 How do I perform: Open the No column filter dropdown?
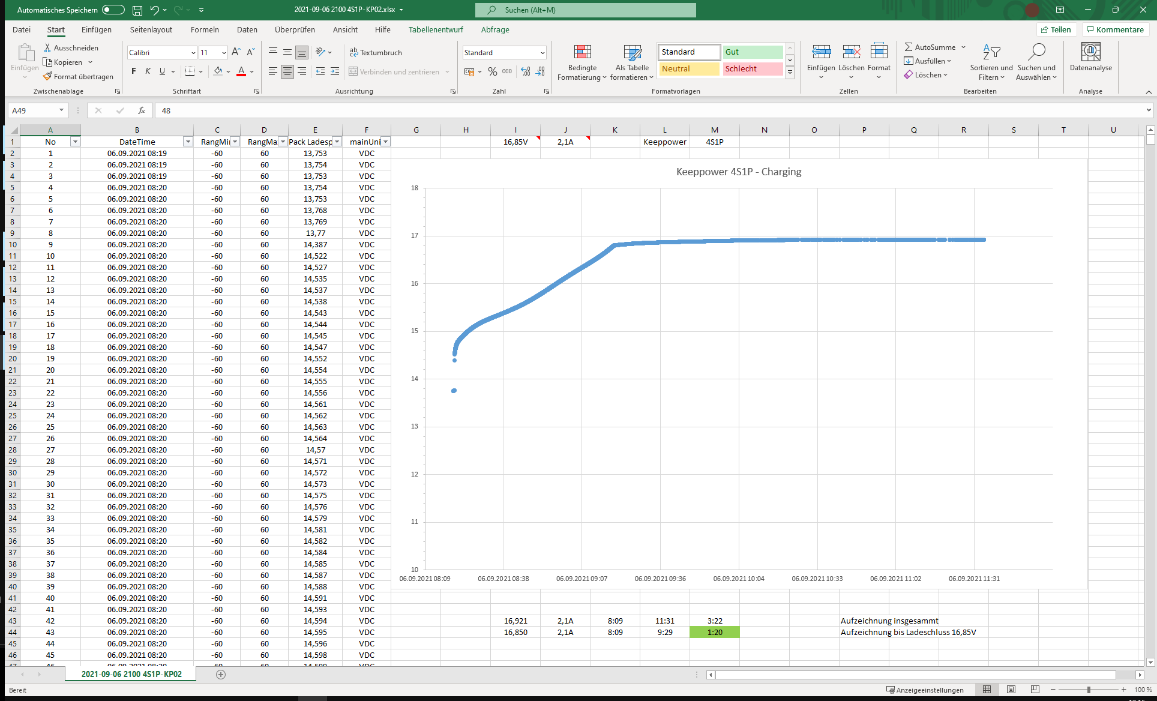[x=75, y=142]
